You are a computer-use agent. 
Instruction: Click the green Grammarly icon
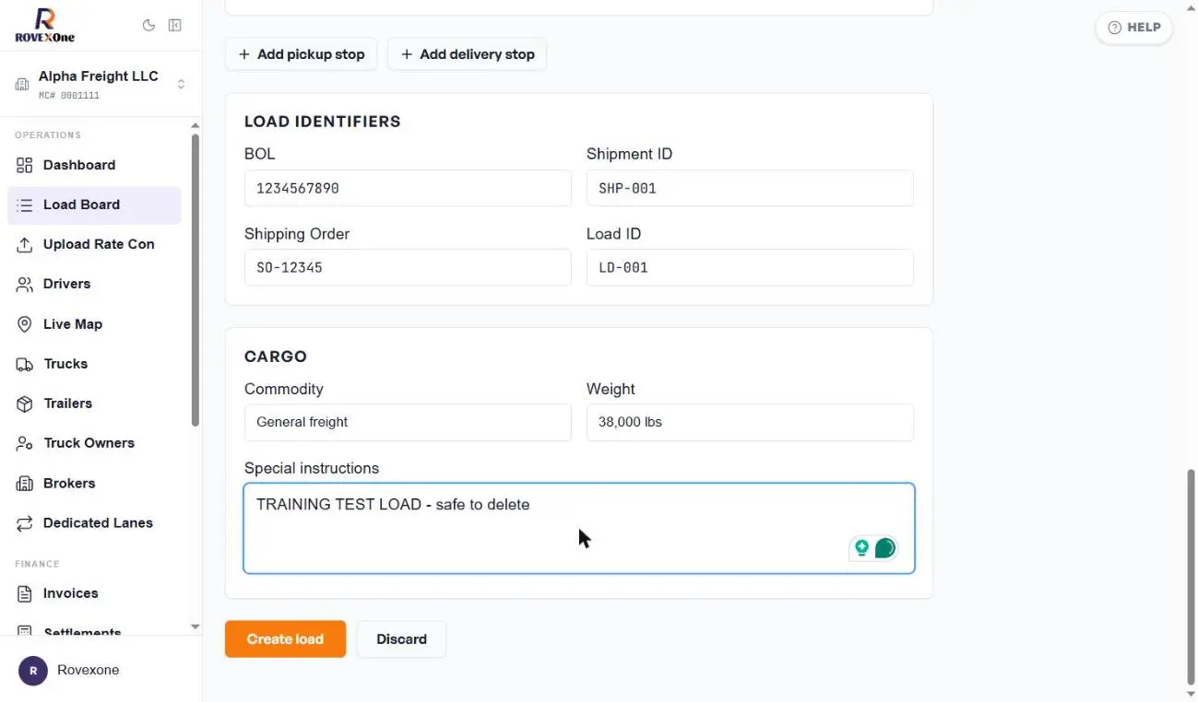click(x=884, y=548)
